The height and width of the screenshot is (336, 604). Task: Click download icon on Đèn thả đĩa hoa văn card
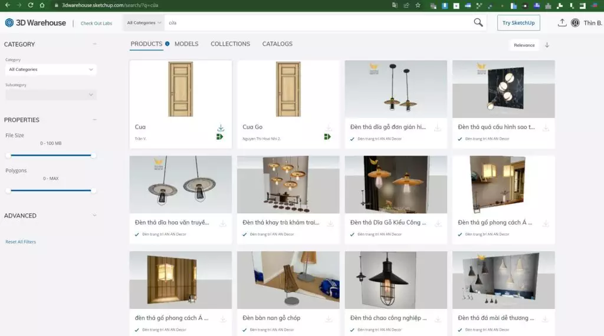(x=222, y=223)
